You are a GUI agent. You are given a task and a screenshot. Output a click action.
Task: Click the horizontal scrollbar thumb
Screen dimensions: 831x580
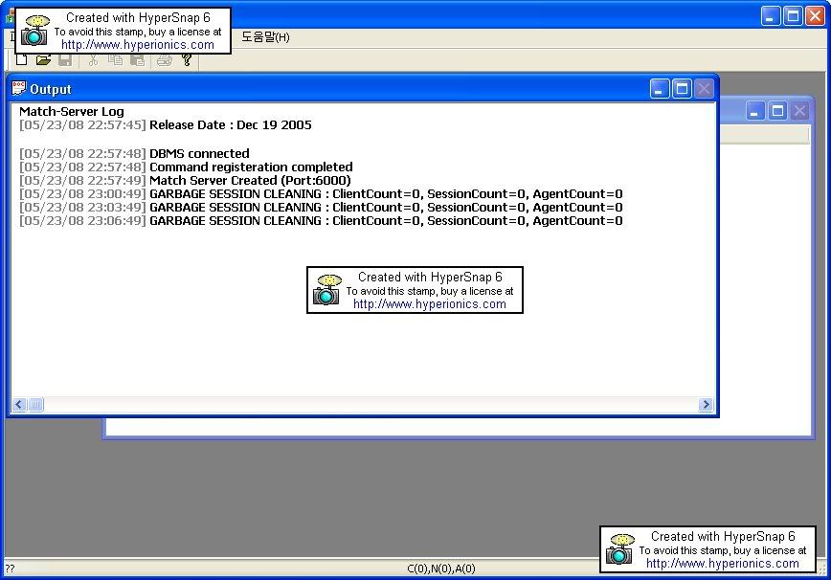35,405
